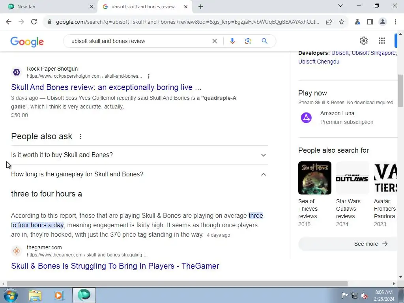Share this page icon in address bar
This screenshot has width=404, height=303.
click(329, 22)
